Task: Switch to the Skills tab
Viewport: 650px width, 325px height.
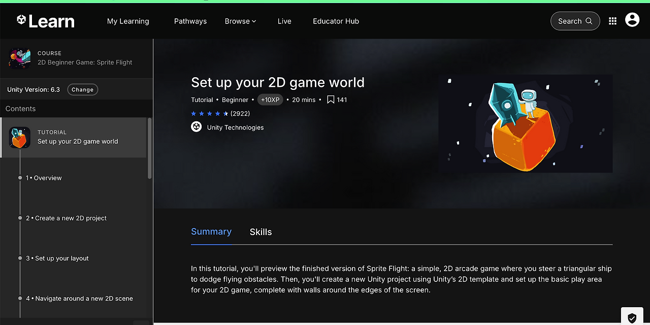Action: click(261, 232)
